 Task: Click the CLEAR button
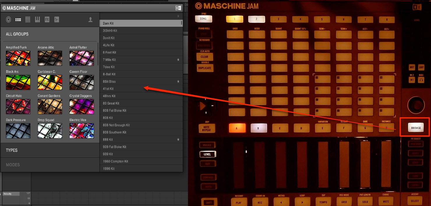(x=204, y=57)
